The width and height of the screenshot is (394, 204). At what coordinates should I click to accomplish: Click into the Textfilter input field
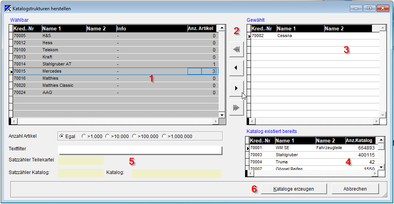point(140,150)
